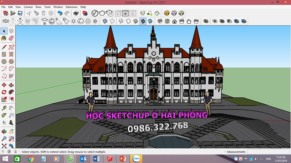Open a file with folder icon
The image size is (291, 163).
pos(13,13)
